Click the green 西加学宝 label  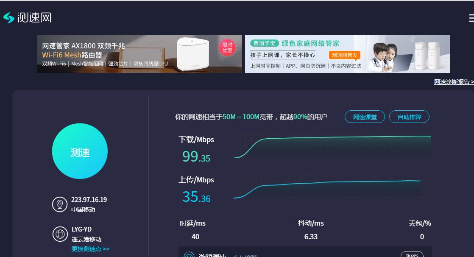264,43
